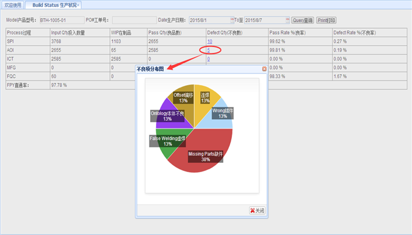Close the defect distribution popup via X icon
This screenshot has height=235, width=412.
pos(264,69)
